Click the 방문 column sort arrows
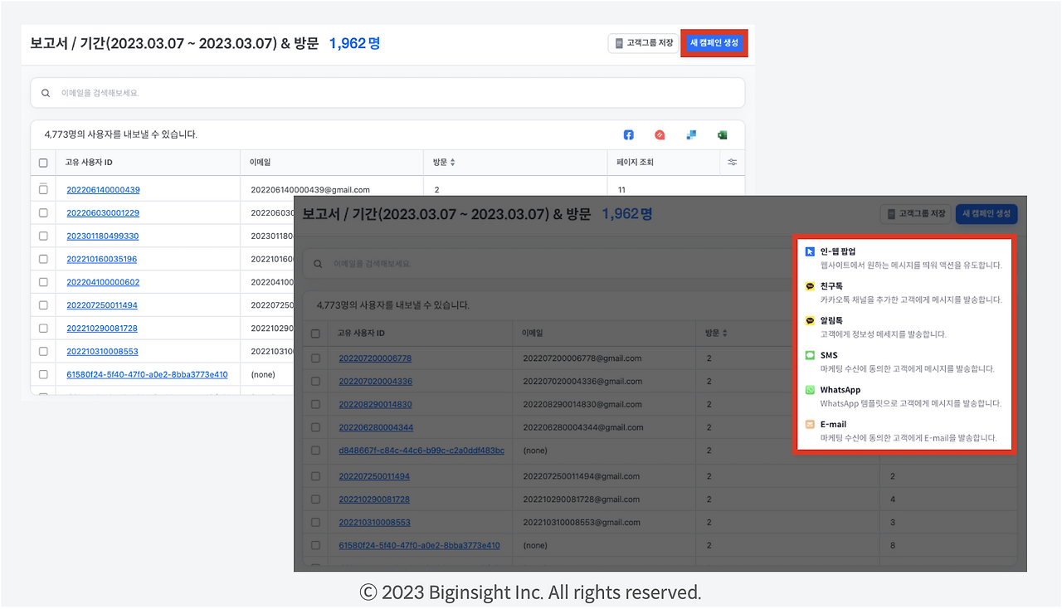The image size is (1062, 609). click(x=453, y=162)
